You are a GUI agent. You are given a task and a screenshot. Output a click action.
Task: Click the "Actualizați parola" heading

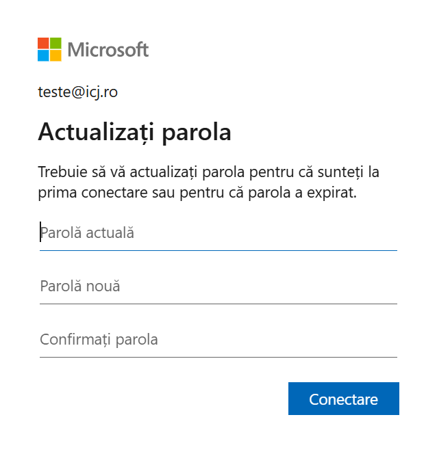pyautogui.click(x=134, y=132)
